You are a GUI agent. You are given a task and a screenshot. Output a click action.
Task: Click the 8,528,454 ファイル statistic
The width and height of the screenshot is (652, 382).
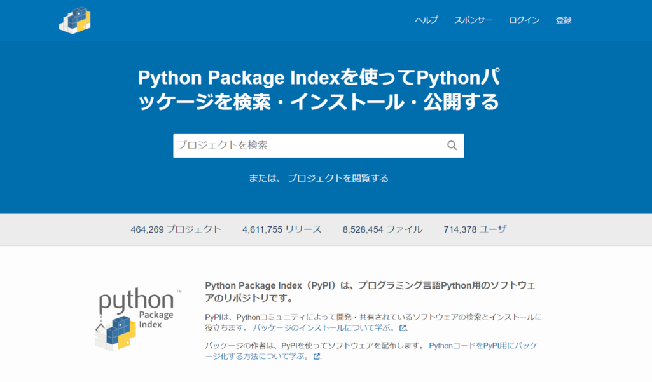[382, 229]
